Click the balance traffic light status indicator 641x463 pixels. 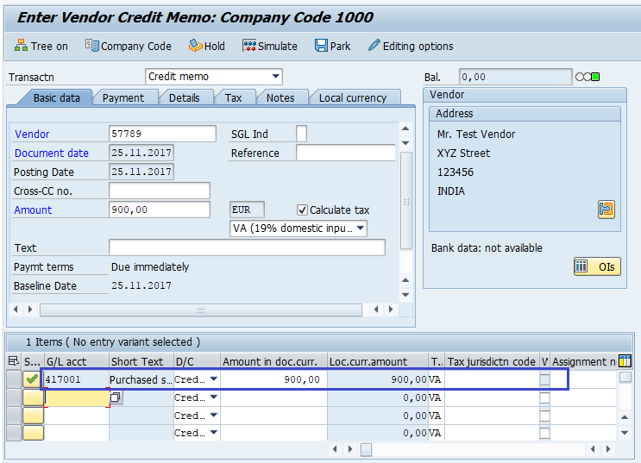[x=588, y=77]
